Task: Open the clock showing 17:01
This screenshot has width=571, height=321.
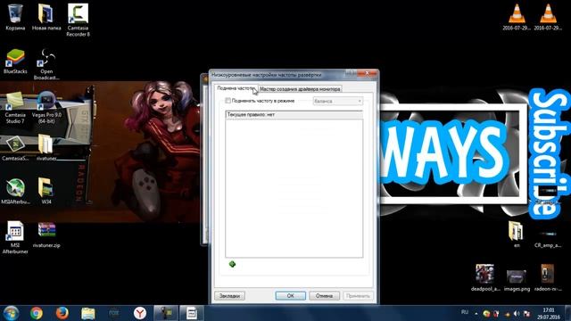Action: pos(549,313)
